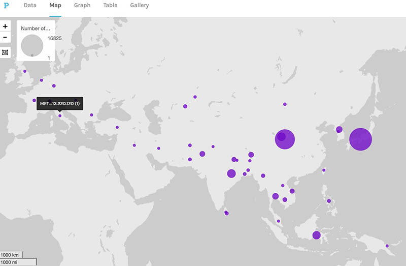Switch to the Gallery tab
Screen dimensions: 406x266
coord(140,6)
